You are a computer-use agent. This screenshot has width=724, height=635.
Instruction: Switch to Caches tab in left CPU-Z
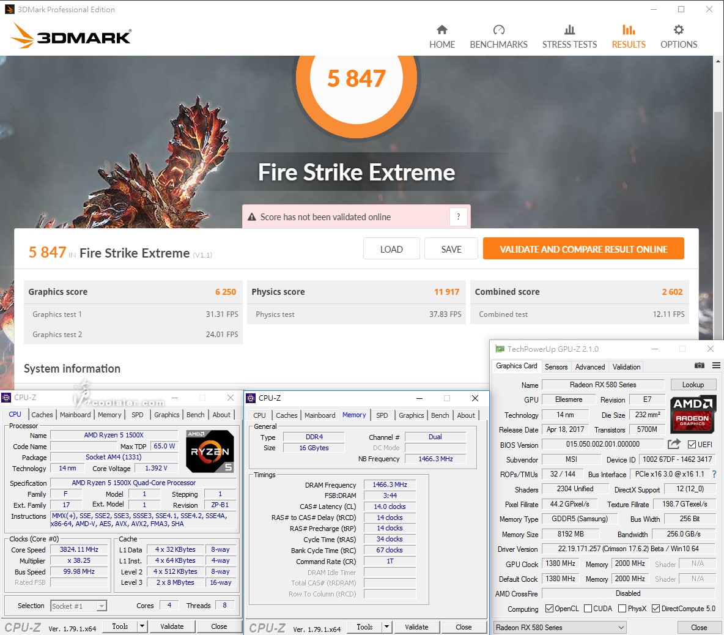pos(42,415)
